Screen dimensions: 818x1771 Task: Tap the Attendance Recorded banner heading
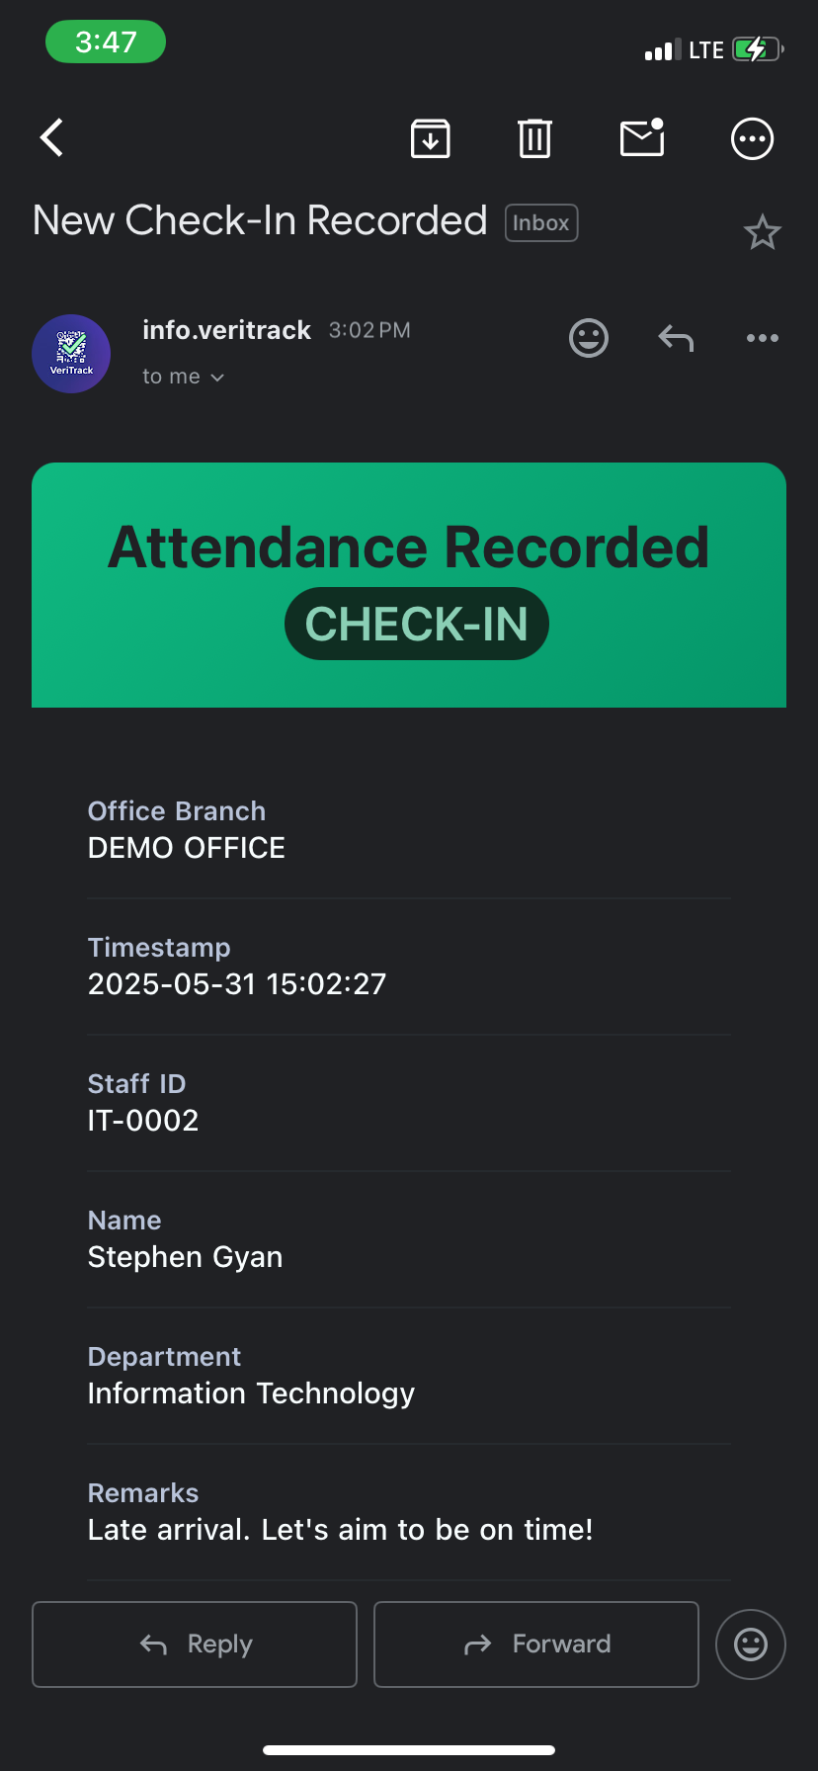click(409, 547)
